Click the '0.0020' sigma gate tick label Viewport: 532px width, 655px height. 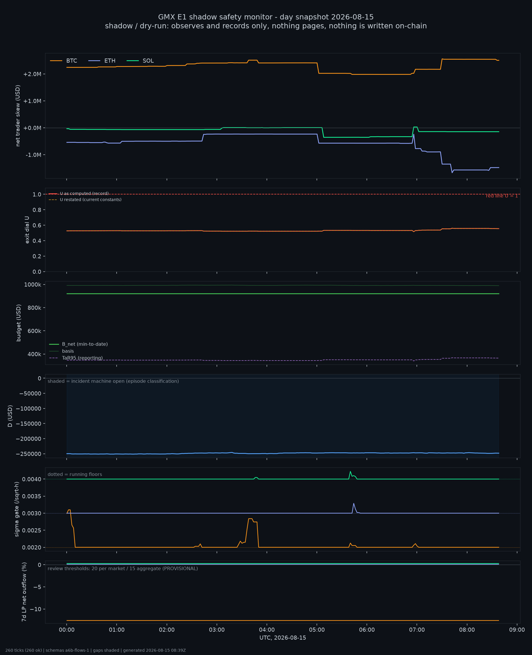coord(32,547)
